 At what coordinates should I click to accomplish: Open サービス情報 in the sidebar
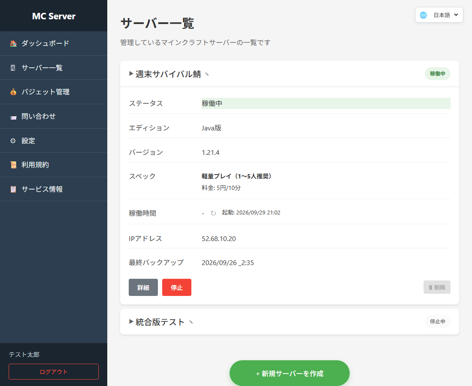(54, 189)
